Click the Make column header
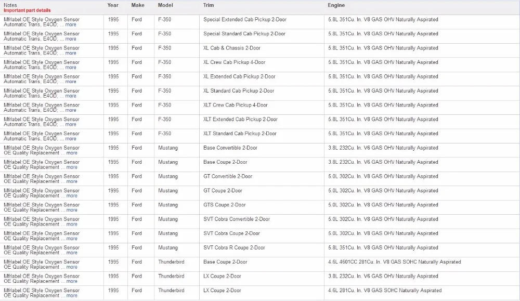This screenshot has height=301, width=520. tap(138, 5)
